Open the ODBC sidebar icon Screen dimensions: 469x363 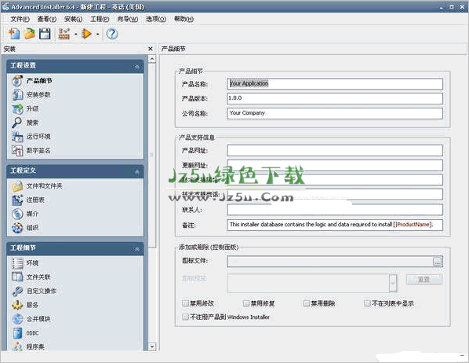(17, 333)
